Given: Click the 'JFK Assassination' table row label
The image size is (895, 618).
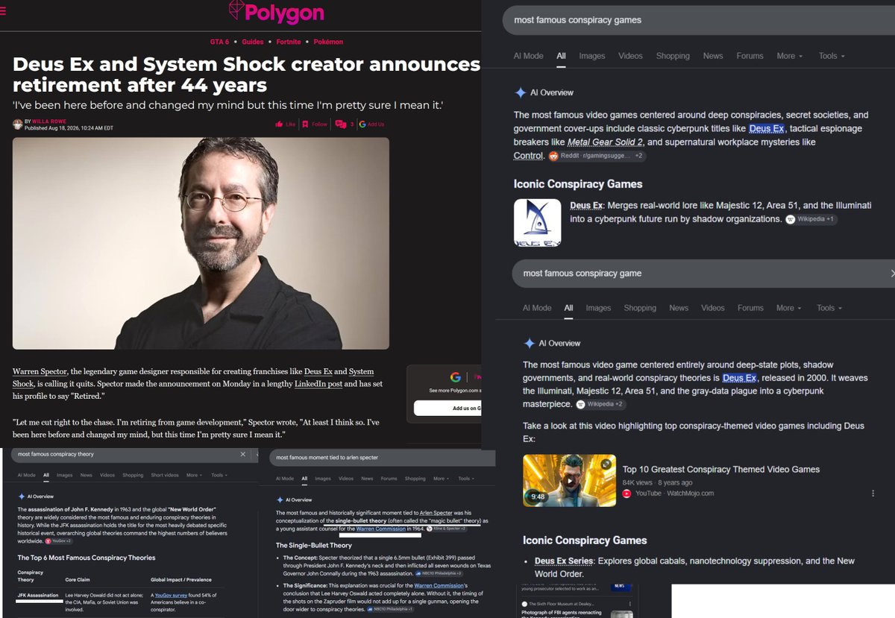Looking at the screenshot, I should (x=37, y=594).
